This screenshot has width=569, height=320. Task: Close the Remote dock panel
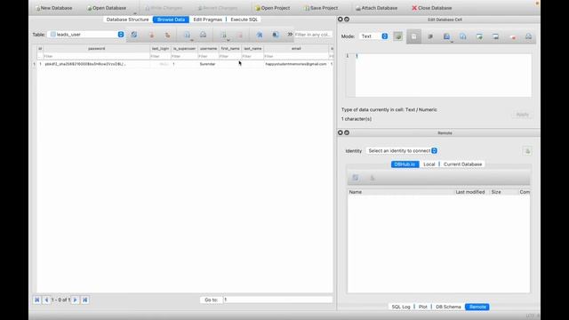(340, 132)
